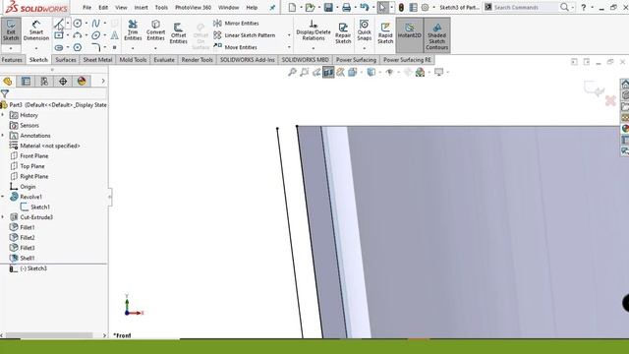629x354 pixels.
Task: Switch to the Surfaces tab
Action: click(x=66, y=60)
